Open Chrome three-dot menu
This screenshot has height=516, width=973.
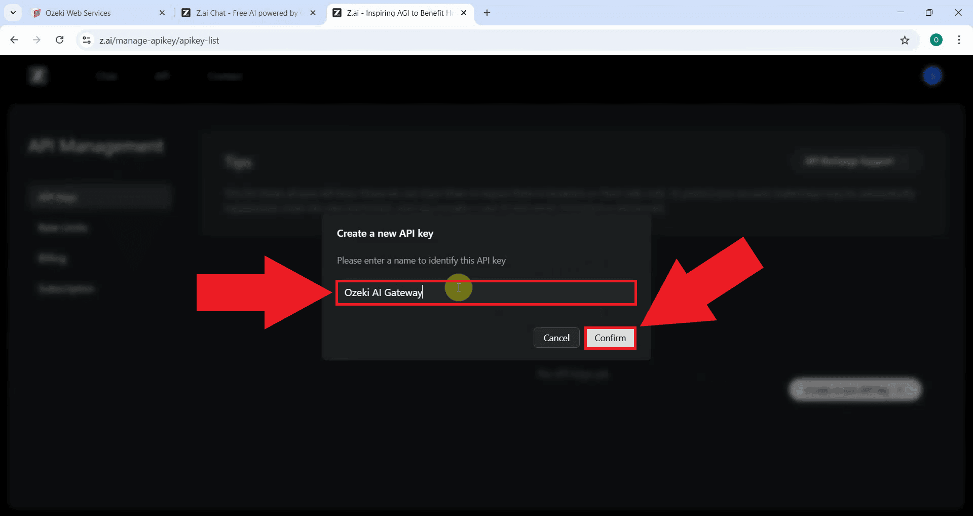pyautogui.click(x=958, y=40)
